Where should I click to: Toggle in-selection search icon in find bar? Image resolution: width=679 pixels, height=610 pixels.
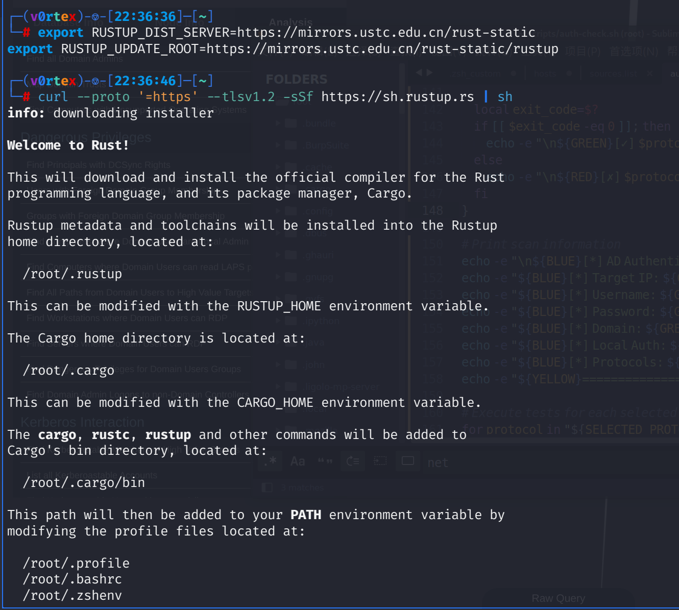click(380, 461)
